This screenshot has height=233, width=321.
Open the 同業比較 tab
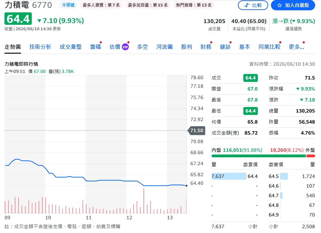click(x=270, y=47)
